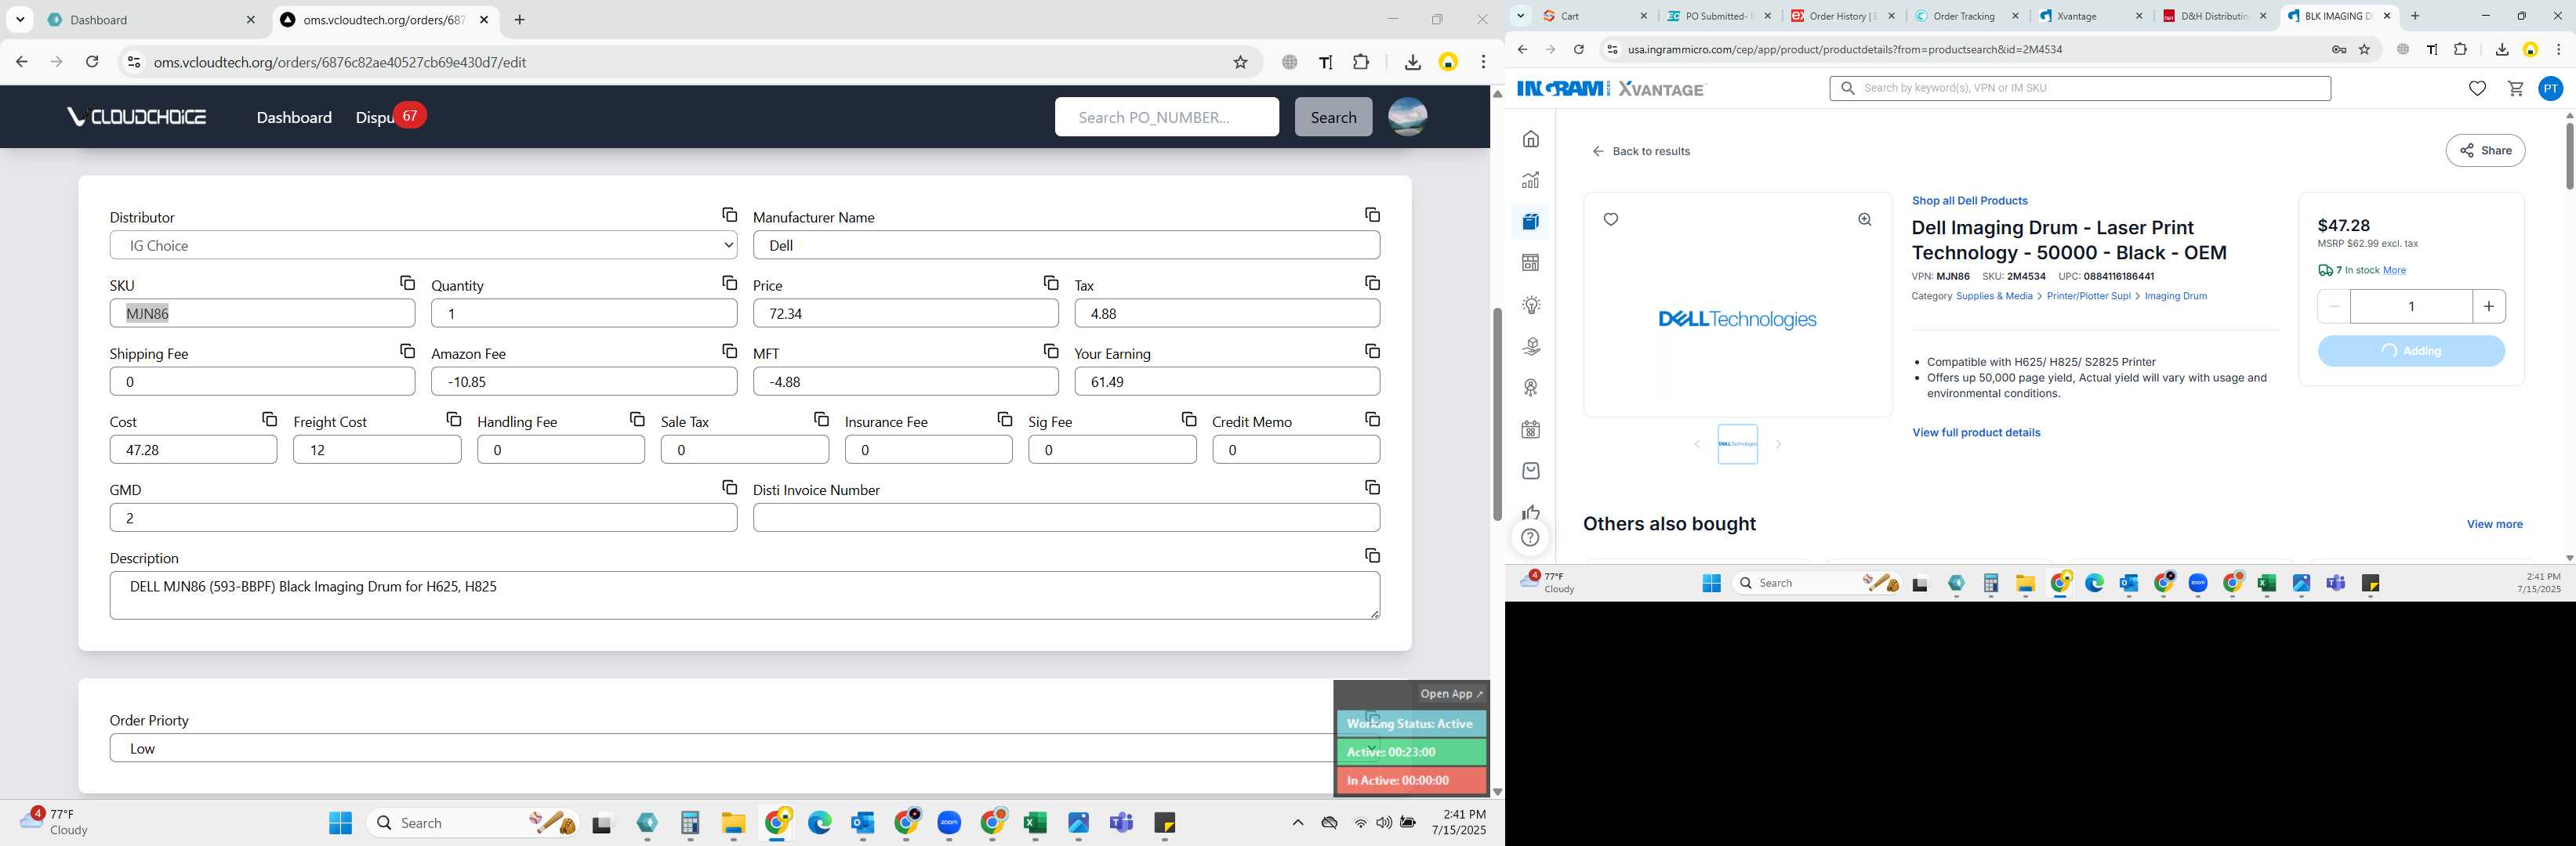Open Microsoft Teams from the taskbar
This screenshot has height=846, width=2576.
click(x=1121, y=823)
